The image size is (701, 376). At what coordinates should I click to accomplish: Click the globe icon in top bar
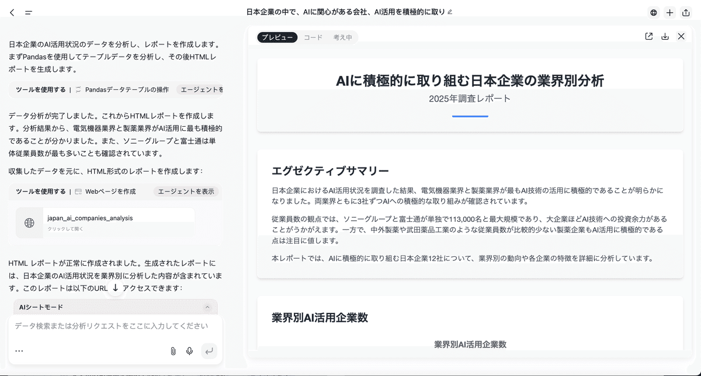[653, 12]
